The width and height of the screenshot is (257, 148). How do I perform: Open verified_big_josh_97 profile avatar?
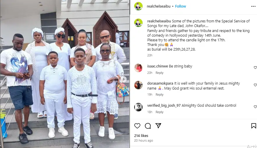[138, 107]
